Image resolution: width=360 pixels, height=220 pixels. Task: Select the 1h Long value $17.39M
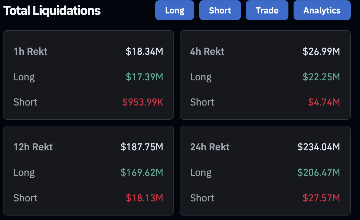(145, 77)
